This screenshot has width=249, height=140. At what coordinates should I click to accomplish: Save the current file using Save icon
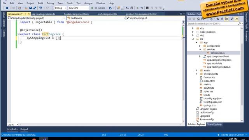(x=30, y=8)
